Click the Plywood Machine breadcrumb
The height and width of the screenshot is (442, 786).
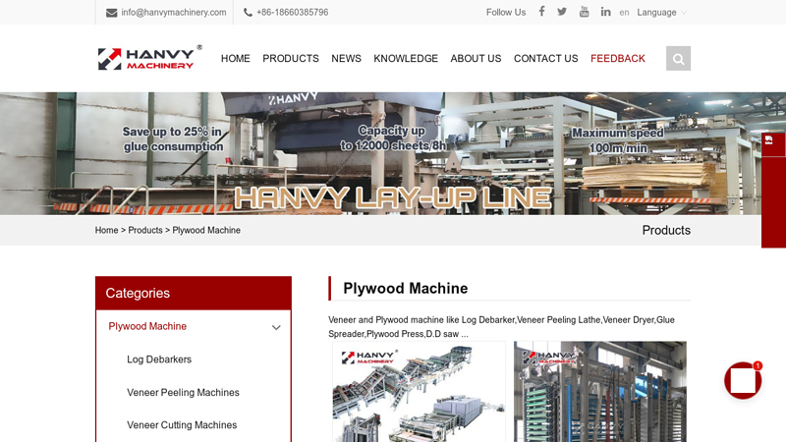pyautogui.click(x=206, y=230)
